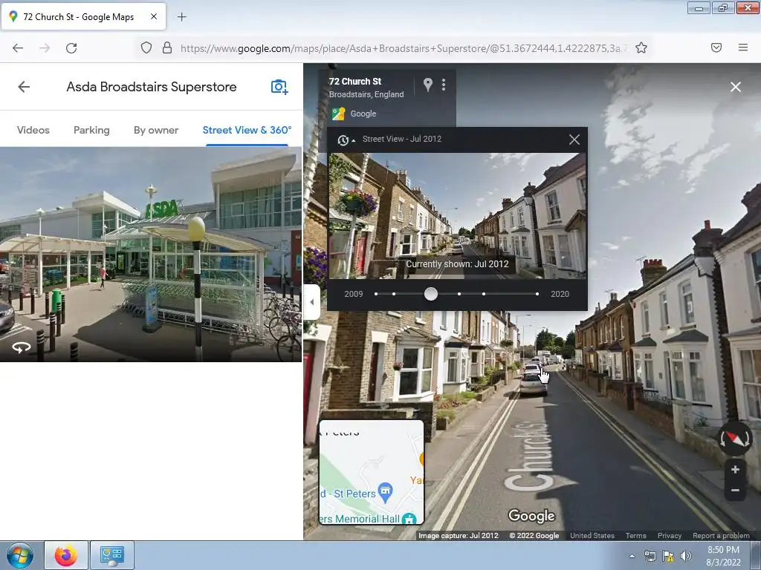Screen dimensions: 761x570
Task: Exit Street View with the X button
Action: pos(735,87)
